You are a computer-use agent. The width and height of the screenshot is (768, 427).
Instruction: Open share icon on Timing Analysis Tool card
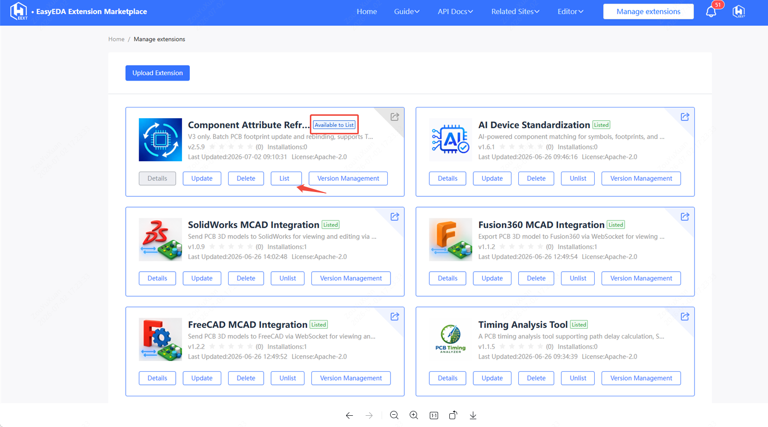(x=685, y=317)
